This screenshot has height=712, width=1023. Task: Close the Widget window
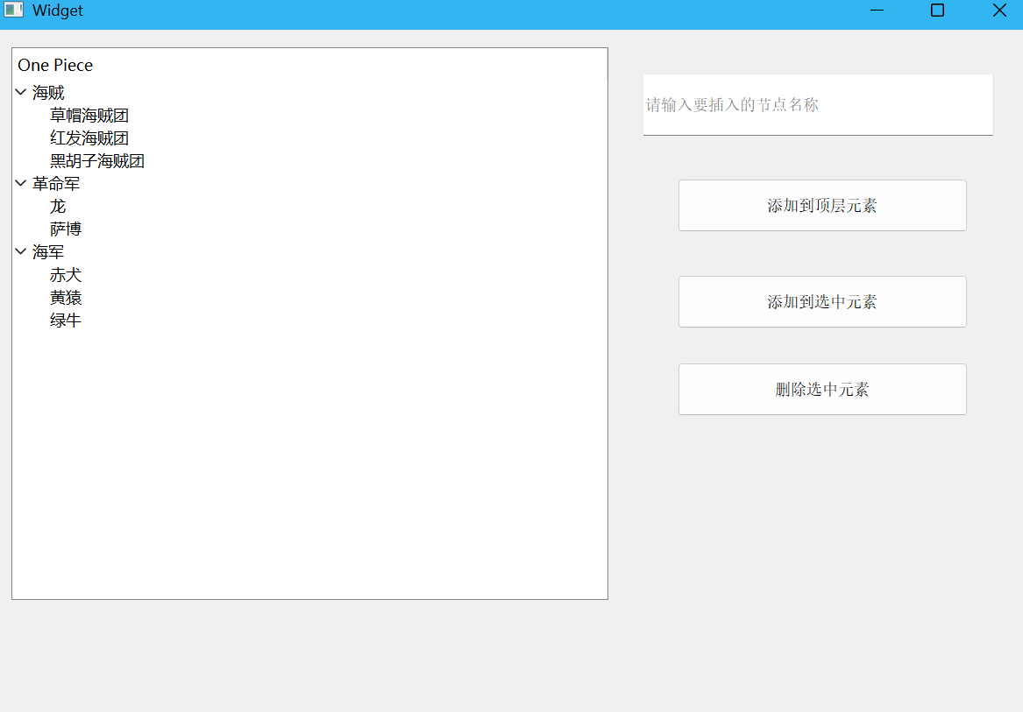coord(998,11)
